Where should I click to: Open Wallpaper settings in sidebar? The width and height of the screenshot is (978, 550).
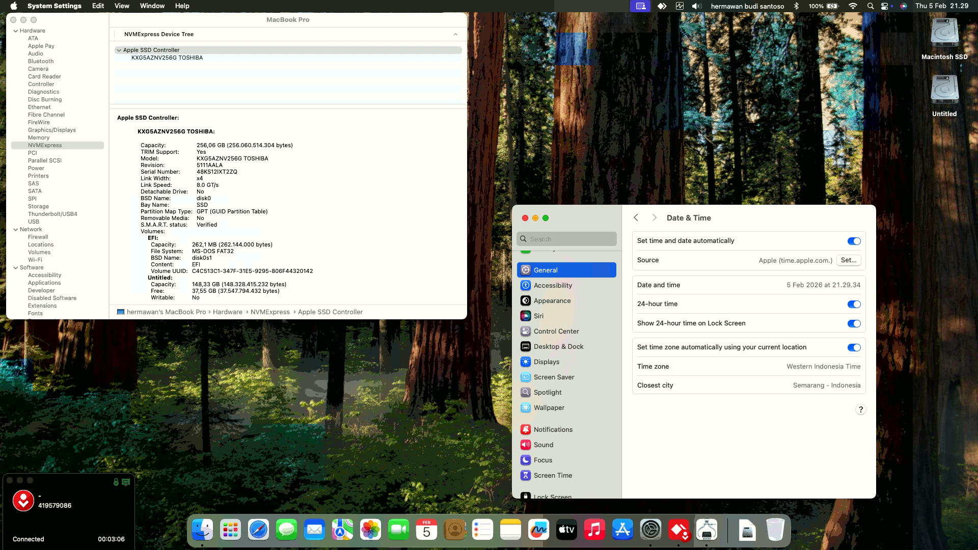[x=566, y=407]
